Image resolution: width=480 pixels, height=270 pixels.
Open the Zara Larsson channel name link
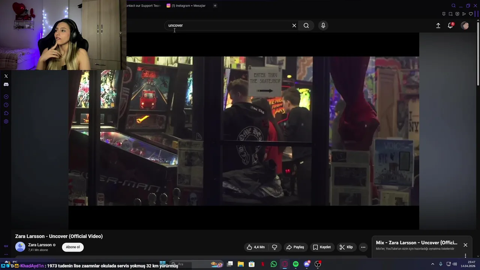tap(40, 245)
